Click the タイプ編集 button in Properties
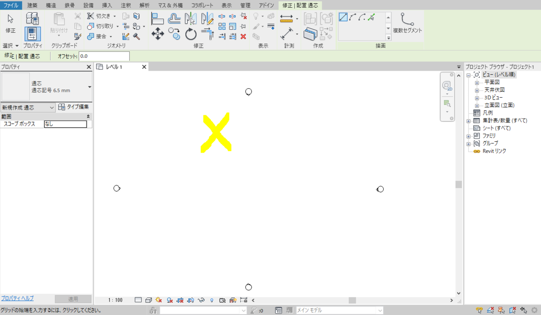This screenshot has height=315, width=541. (x=73, y=107)
